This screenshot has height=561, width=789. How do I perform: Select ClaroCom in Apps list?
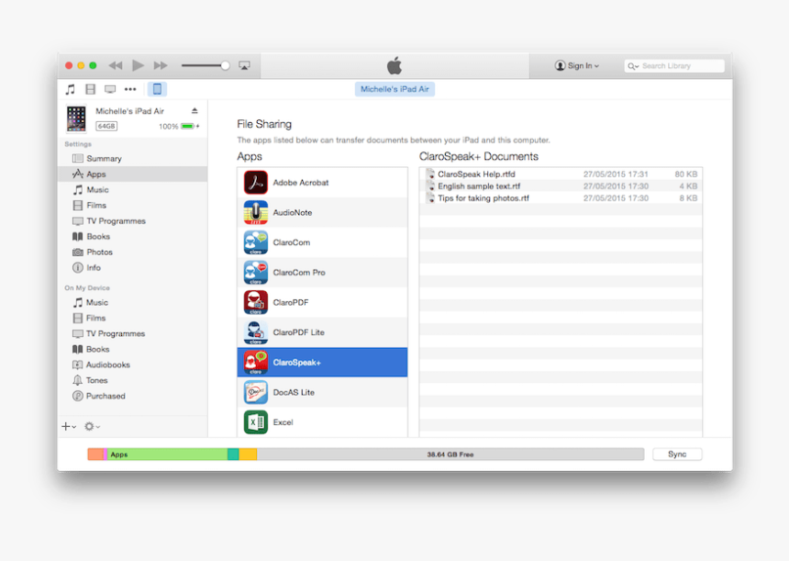(322, 242)
